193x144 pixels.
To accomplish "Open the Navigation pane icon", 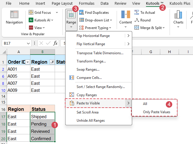I will tap(14, 14).
